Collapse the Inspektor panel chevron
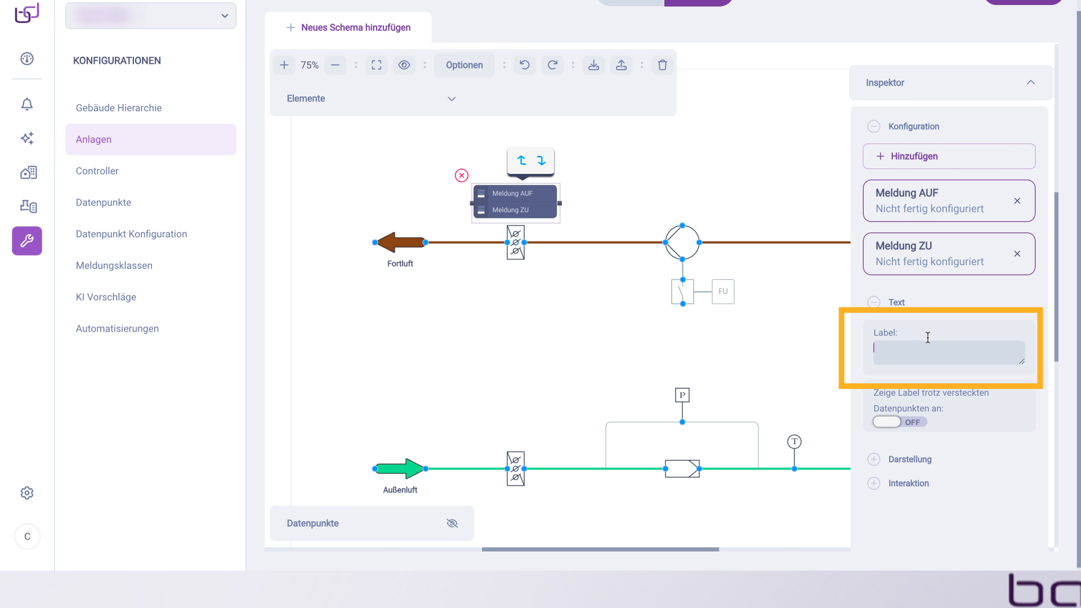The image size is (1081, 608). coord(1030,82)
